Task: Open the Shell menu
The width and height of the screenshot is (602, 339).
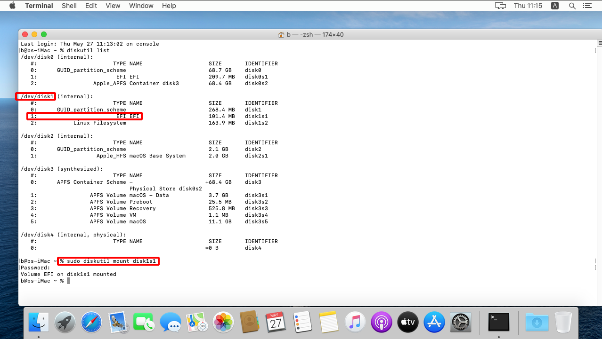Action: (70, 6)
